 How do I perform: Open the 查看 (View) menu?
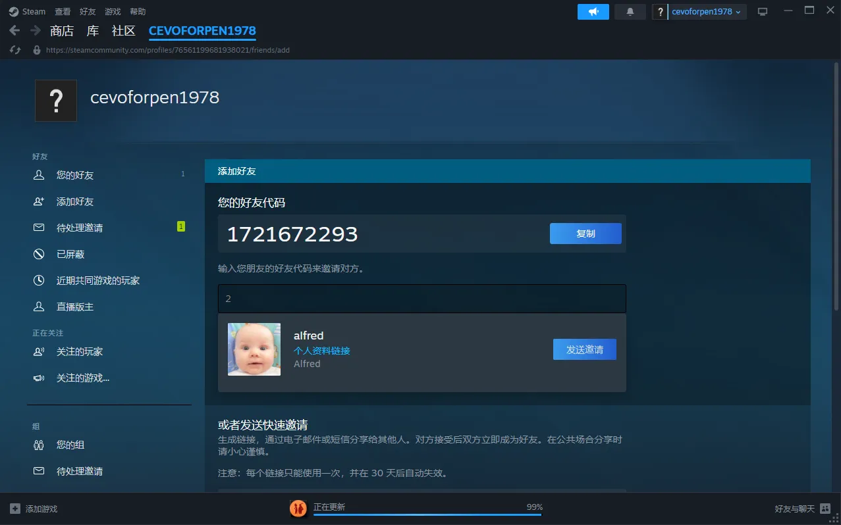point(63,12)
